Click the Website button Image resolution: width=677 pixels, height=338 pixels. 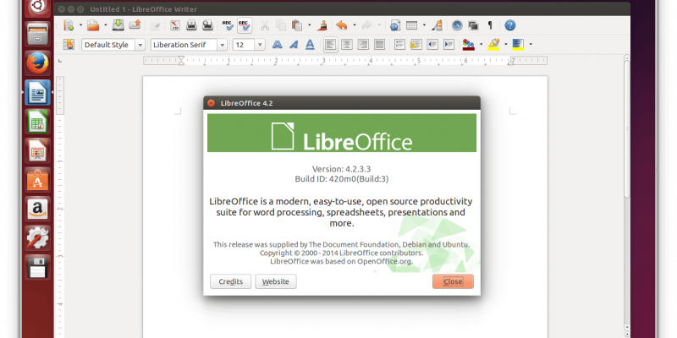click(276, 281)
